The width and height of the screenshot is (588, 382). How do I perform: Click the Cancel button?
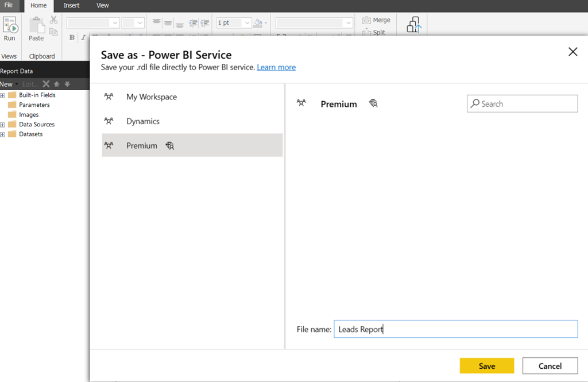tap(550, 366)
